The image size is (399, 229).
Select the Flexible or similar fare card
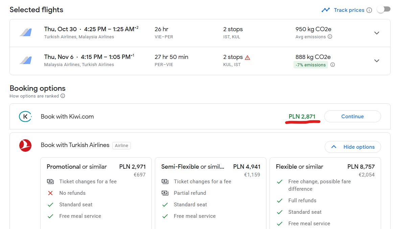pos(325,193)
